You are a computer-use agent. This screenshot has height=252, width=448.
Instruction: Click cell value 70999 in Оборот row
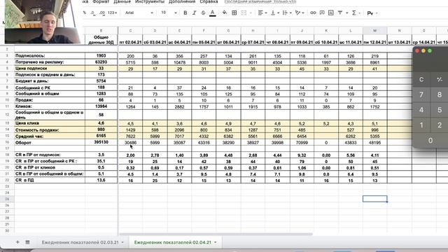tap(302, 143)
